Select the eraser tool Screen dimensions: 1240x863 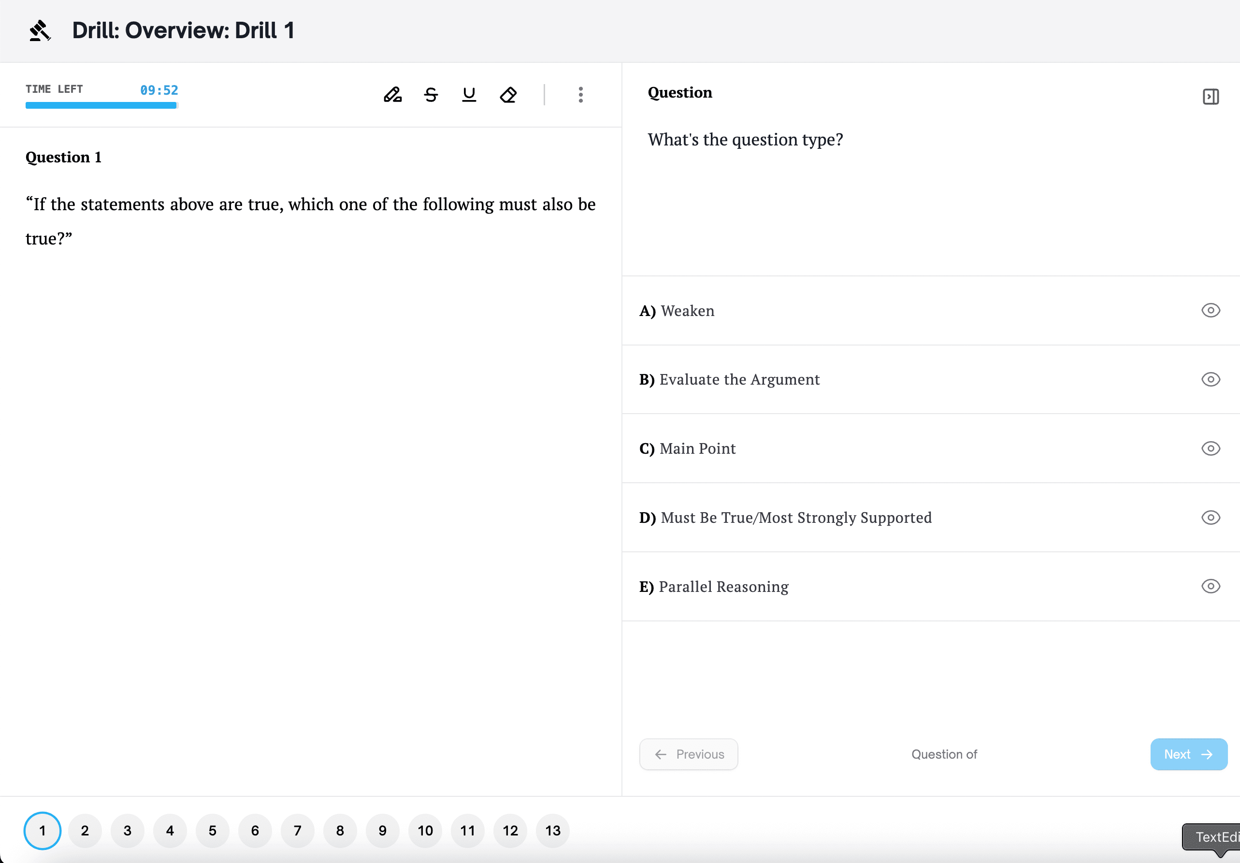[508, 95]
